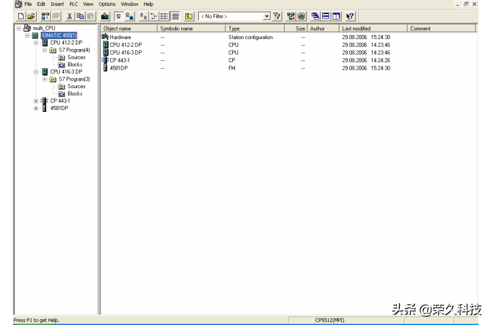Click the Copy toolbar icon
491x325 pixels.
point(80,17)
